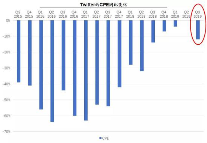
Task: Click the Q2 2018 bar
Action: tap(142, 46)
